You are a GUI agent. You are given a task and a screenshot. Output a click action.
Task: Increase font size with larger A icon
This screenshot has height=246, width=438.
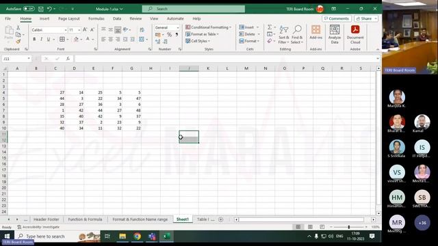(x=85, y=30)
